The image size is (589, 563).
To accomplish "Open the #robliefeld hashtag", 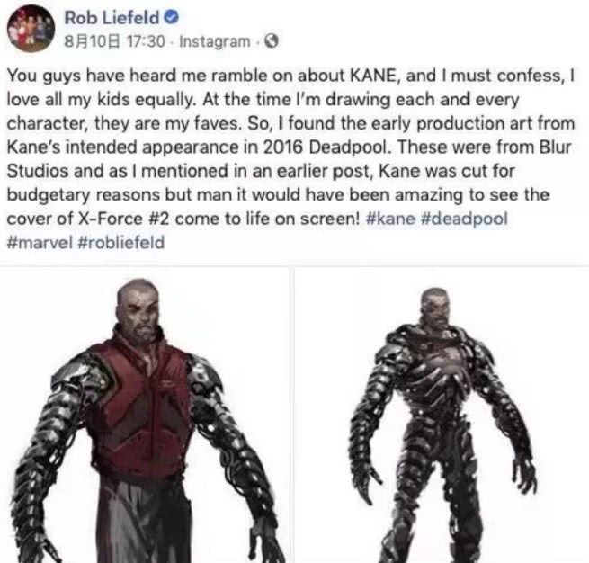I will tap(121, 242).
